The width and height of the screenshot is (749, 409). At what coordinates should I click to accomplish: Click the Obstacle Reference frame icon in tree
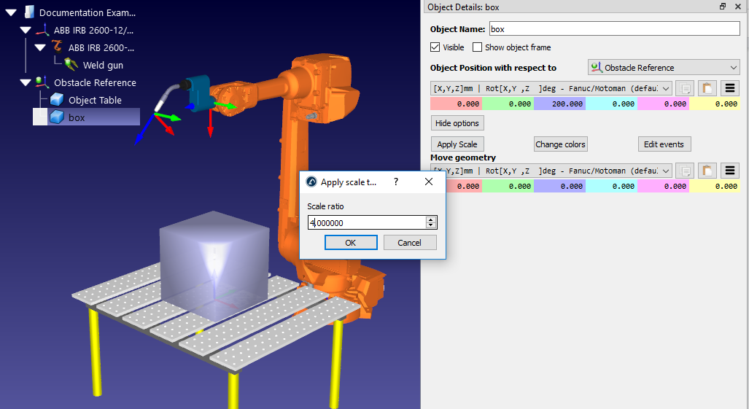click(x=42, y=82)
